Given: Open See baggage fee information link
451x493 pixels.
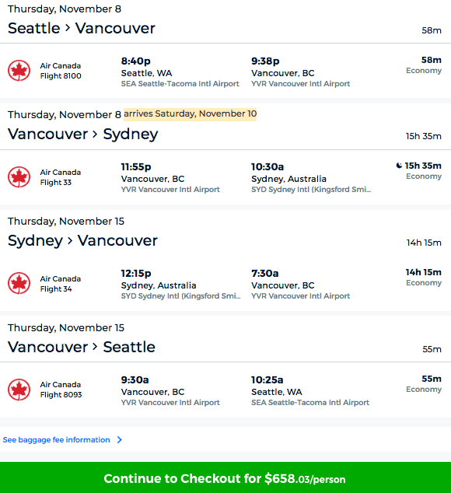Looking at the screenshot, I should pyautogui.click(x=56, y=439).
